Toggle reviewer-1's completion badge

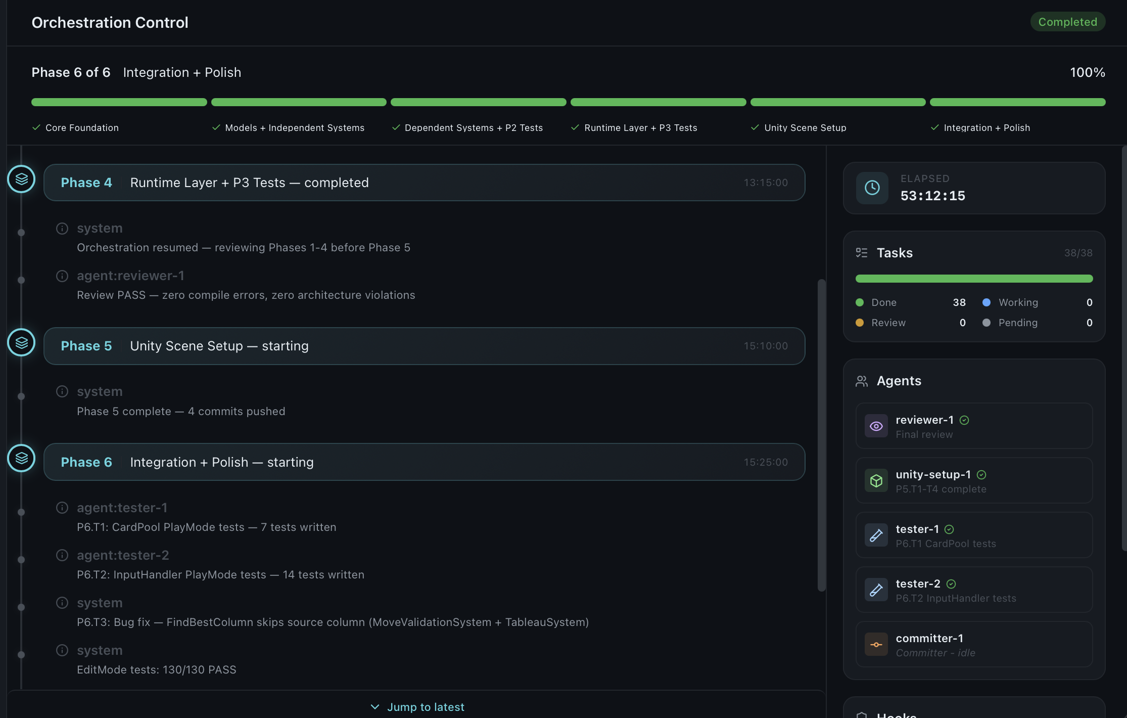click(x=964, y=420)
